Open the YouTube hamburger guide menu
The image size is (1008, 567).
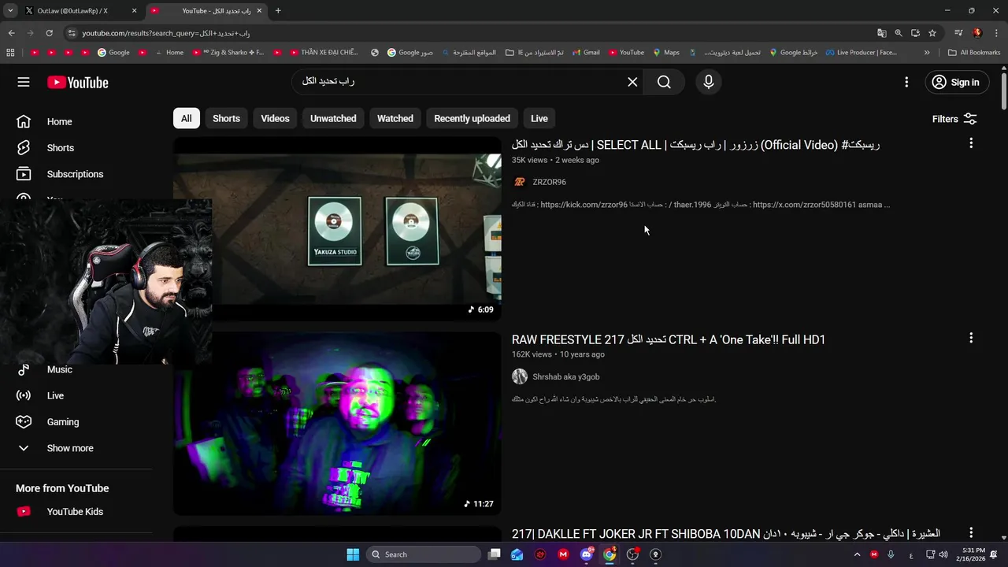click(x=24, y=82)
